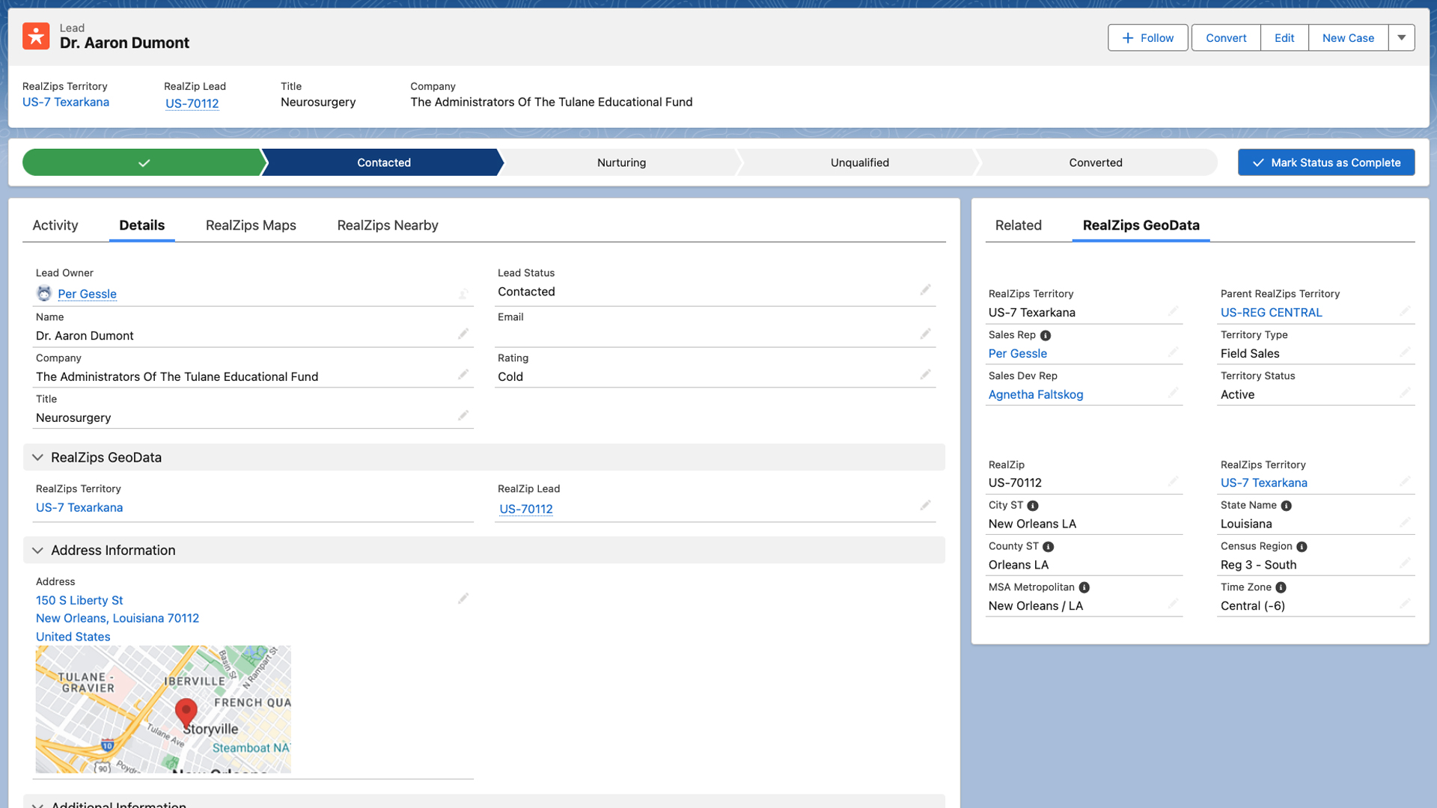Edit Company field pencil icon

point(463,375)
